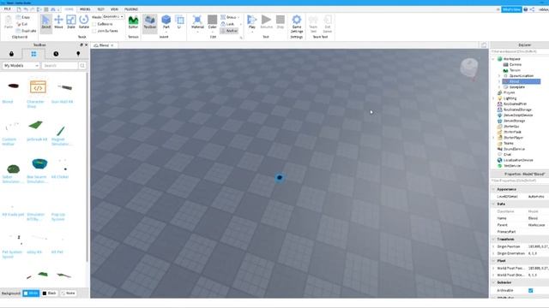Viewport: 549px width, 308px height.
Task: Click the Copy button
Action: point(23,17)
